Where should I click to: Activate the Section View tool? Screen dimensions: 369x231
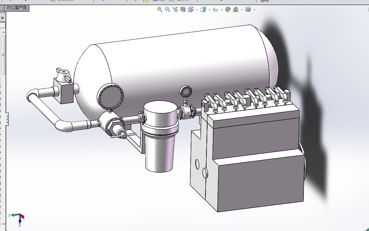click(x=183, y=10)
